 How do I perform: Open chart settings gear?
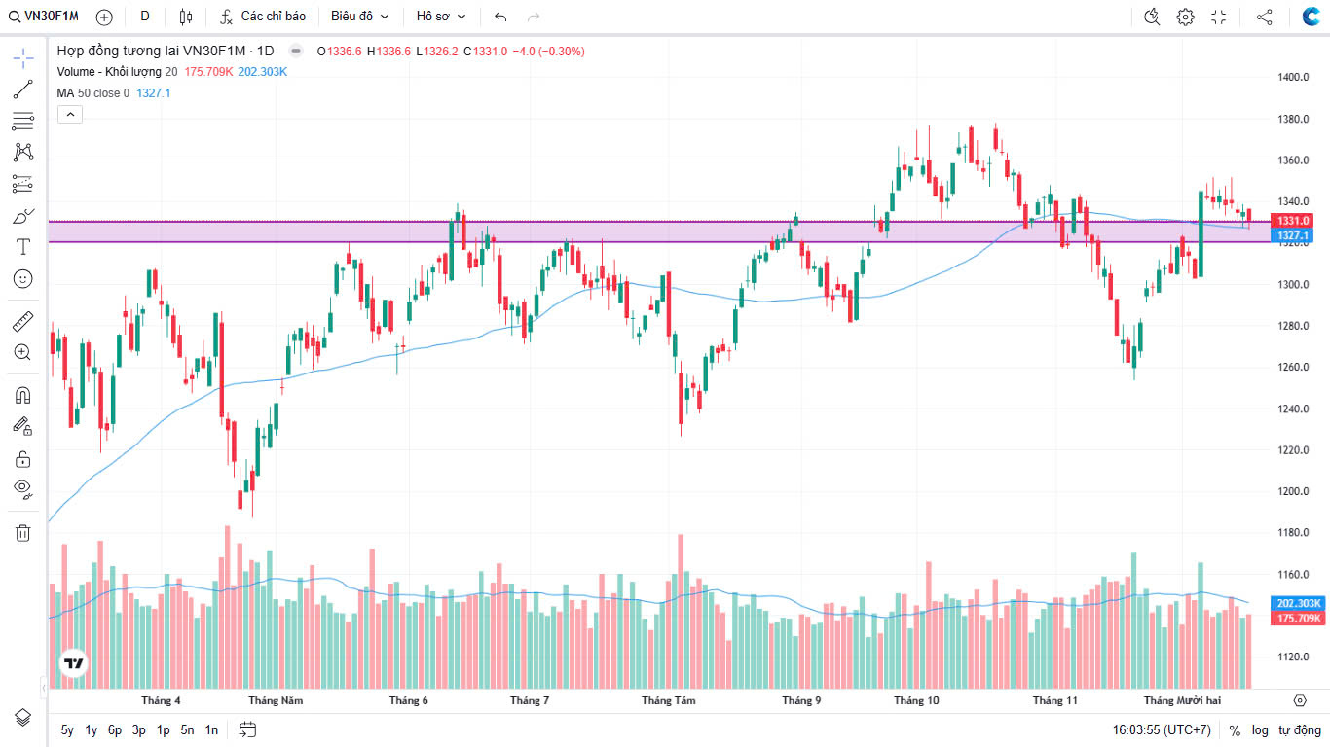[x=1185, y=17]
